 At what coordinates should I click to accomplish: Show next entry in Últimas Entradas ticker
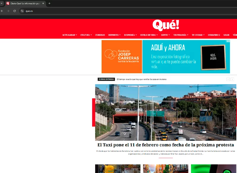(232, 79)
